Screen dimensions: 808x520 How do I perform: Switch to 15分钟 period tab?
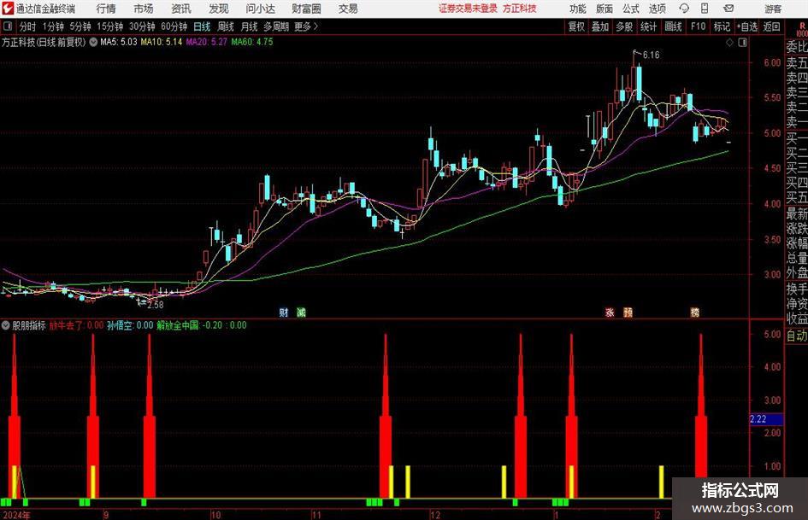[x=109, y=26]
